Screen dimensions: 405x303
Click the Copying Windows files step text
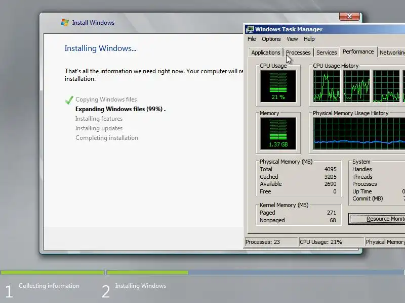[x=106, y=99]
